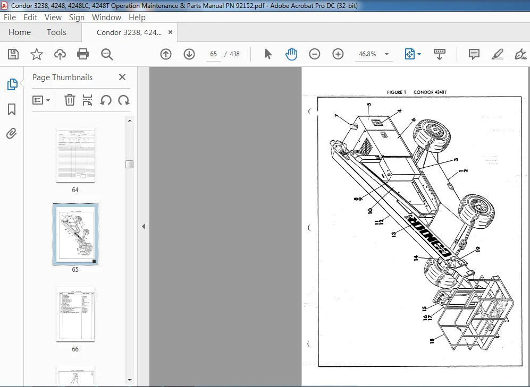
Task: Add a comment sticky note
Action: coord(474,54)
